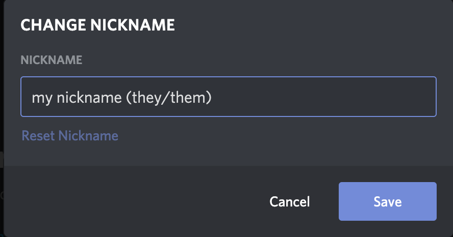Click the Save button
Screen dimensions: 453x237
tap(387, 201)
